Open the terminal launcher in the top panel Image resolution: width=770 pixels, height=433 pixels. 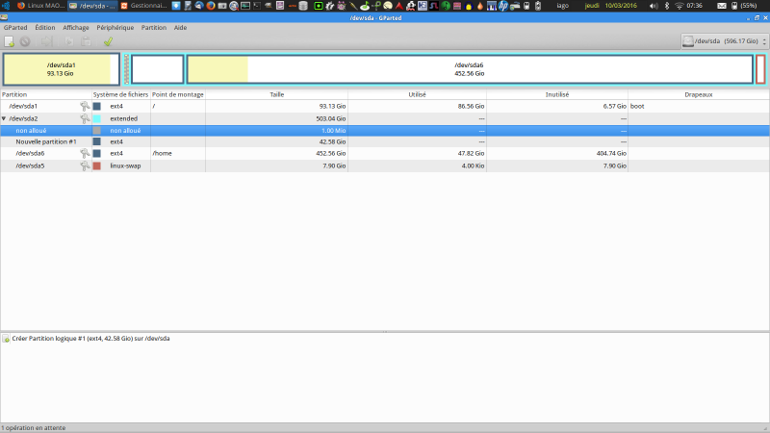tap(257, 6)
